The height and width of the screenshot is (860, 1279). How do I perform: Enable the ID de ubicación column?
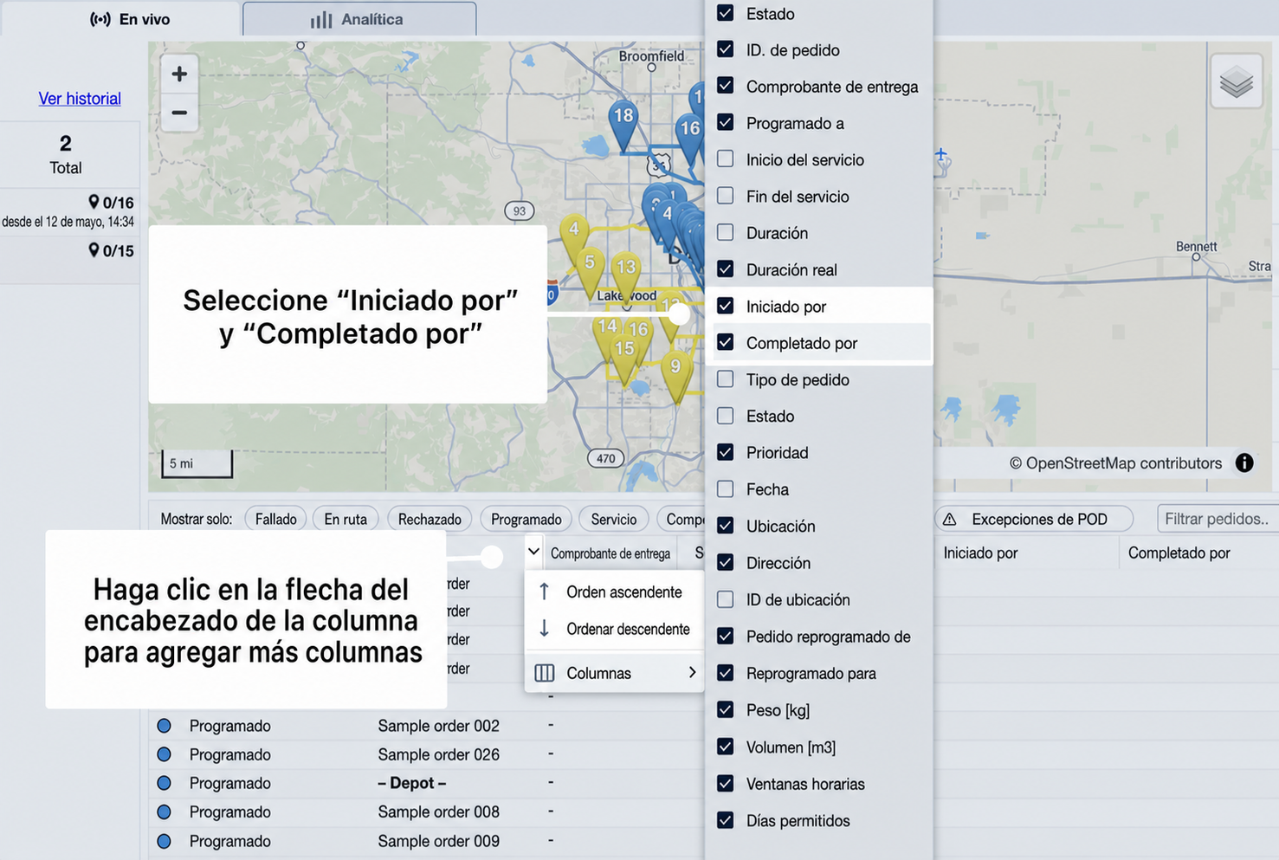pyautogui.click(x=726, y=599)
